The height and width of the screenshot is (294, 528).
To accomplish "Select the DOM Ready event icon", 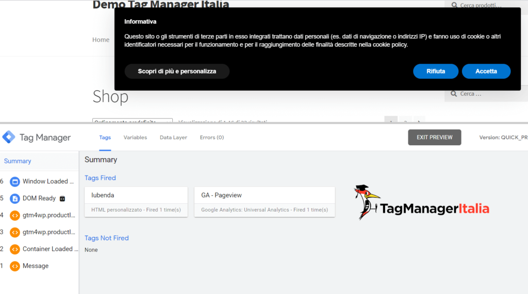I will [x=14, y=198].
